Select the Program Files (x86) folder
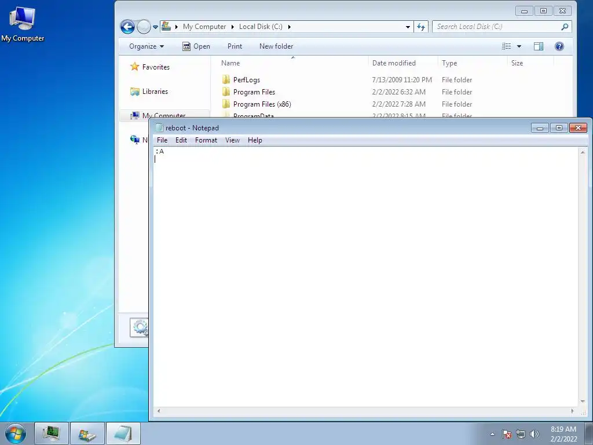This screenshot has height=445, width=593. [262, 104]
